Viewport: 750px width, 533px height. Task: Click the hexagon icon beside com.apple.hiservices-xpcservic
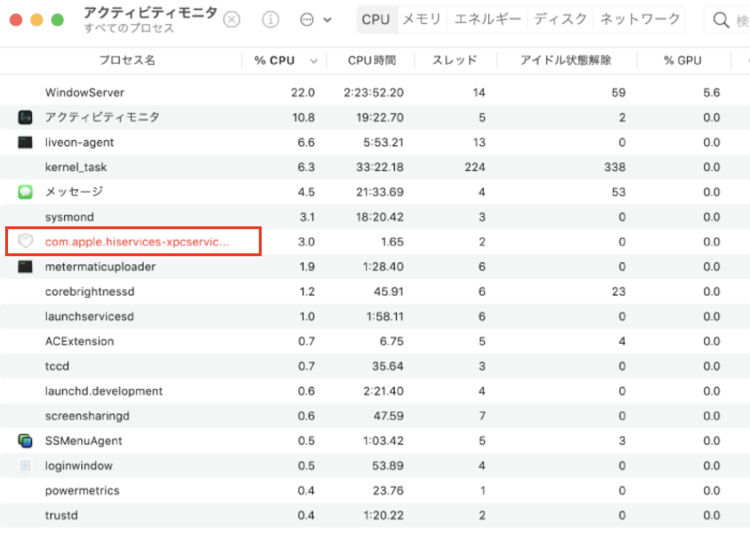pyautogui.click(x=25, y=241)
